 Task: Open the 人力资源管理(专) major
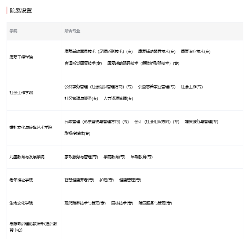click(x=118, y=98)
